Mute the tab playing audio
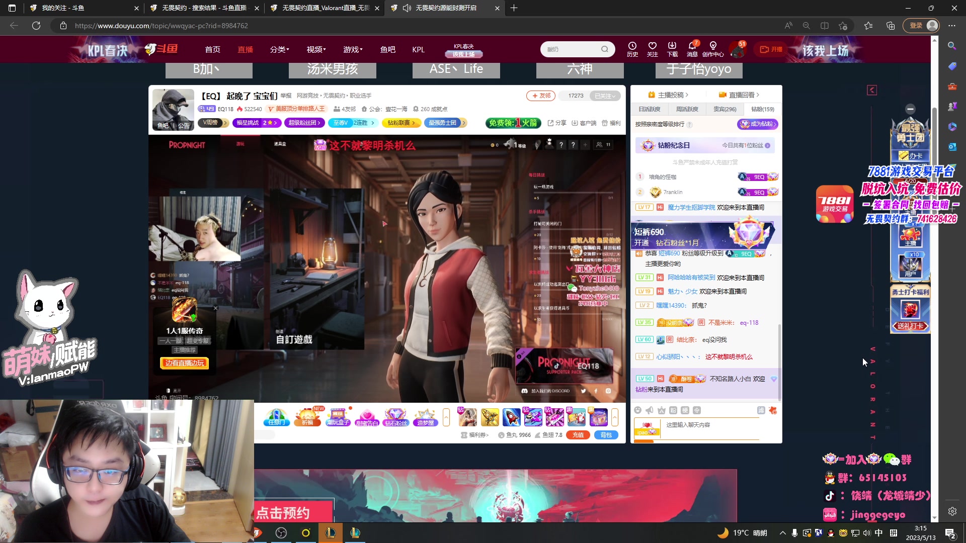Viewport: 966px width, 543px height. [407, 8]
